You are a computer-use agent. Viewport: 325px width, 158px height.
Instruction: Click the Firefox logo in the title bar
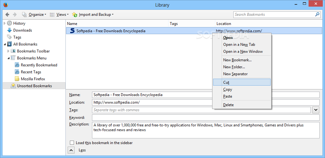[x=6, y=4]
